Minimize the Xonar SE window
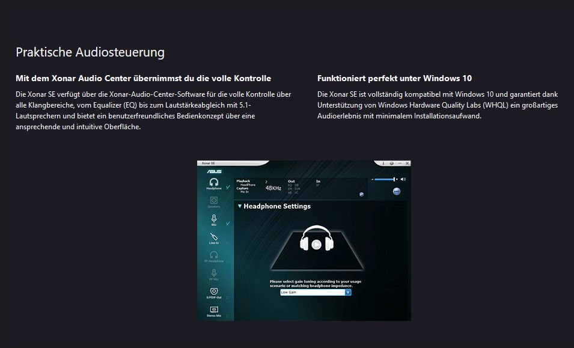Viewport: 574px width, 348px height. [x=400, y=163]
